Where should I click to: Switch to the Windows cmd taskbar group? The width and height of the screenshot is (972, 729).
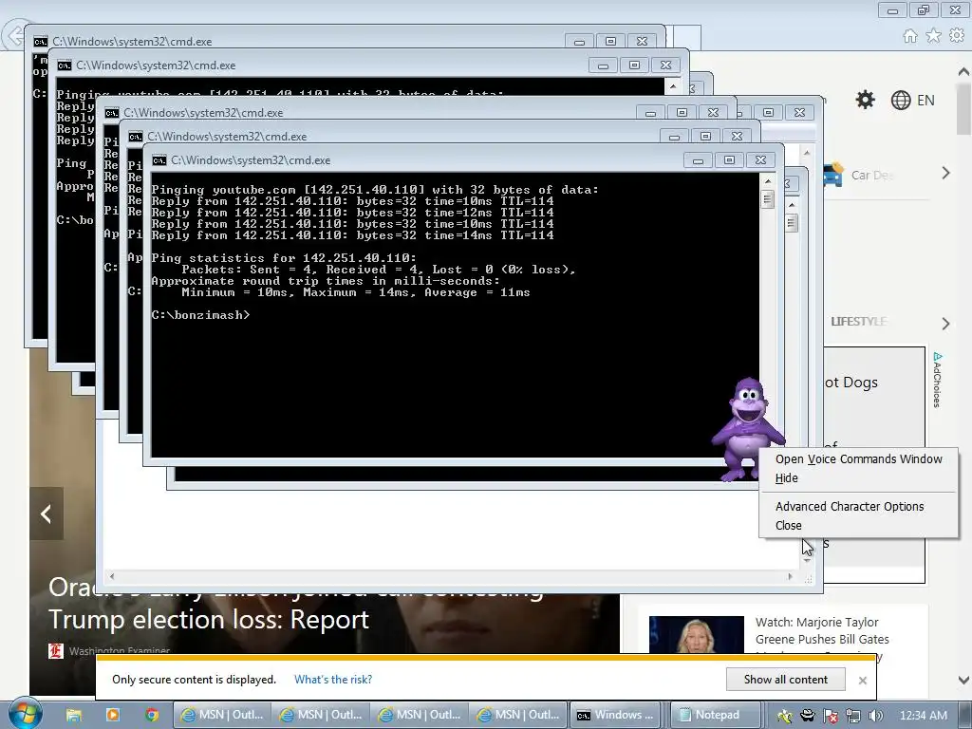[x=616, y=715]
